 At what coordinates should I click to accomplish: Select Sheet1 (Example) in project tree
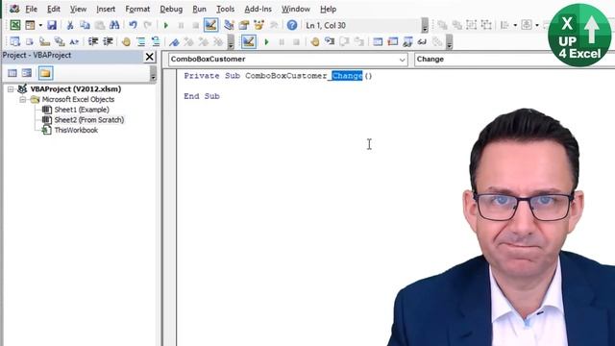[82, 110]
